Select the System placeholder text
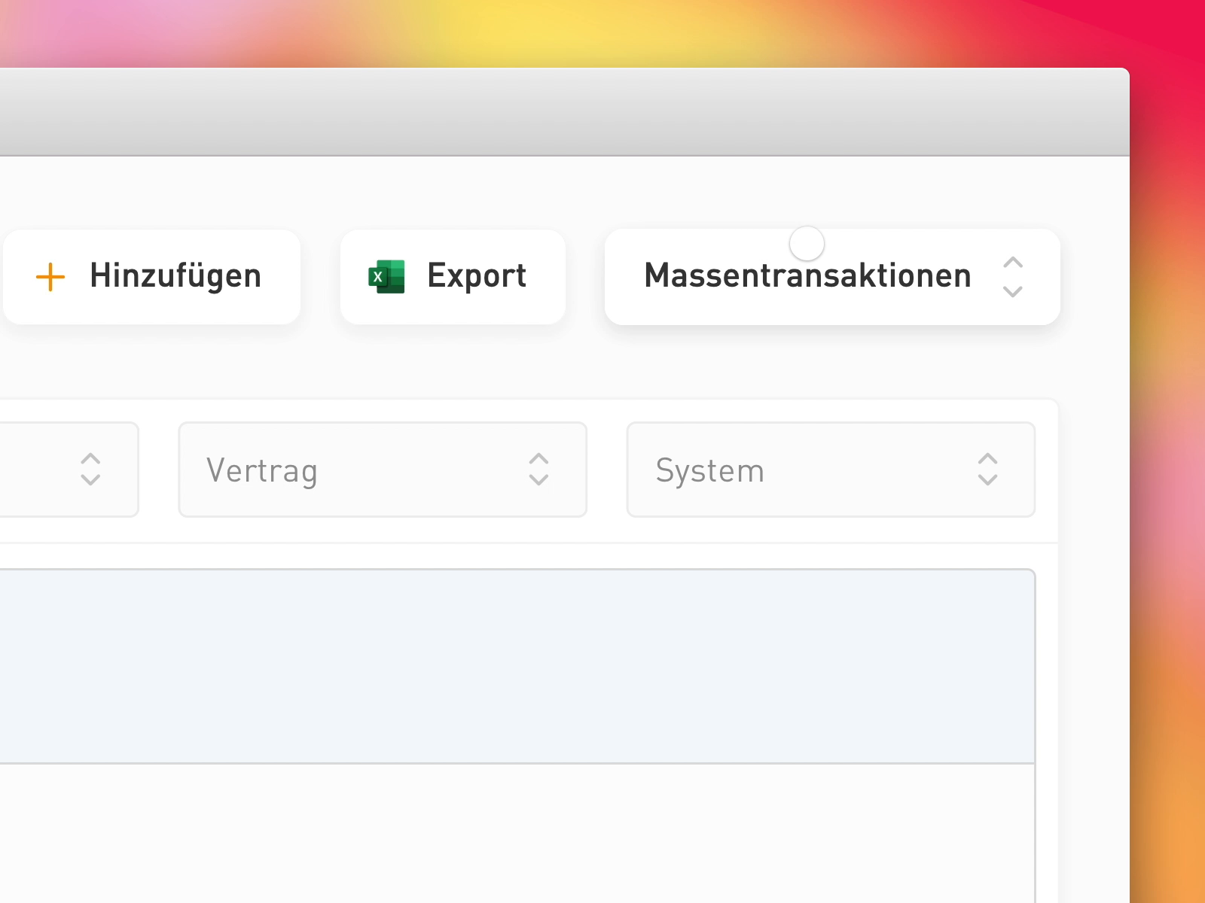The height and width of the screenshot is (903, 1205). click(x=709, y=471)
